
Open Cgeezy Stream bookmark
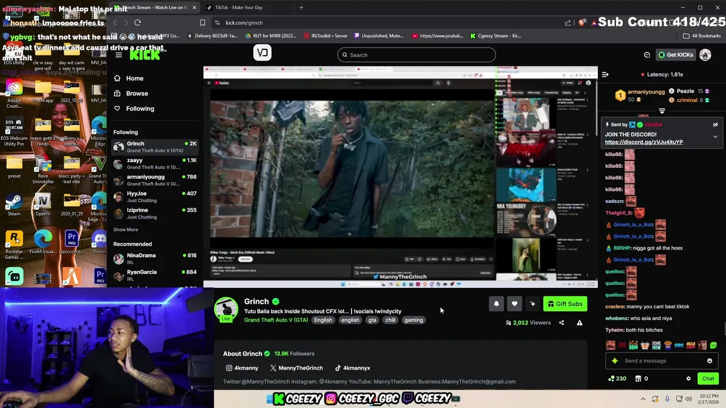[x=496, y=36]
